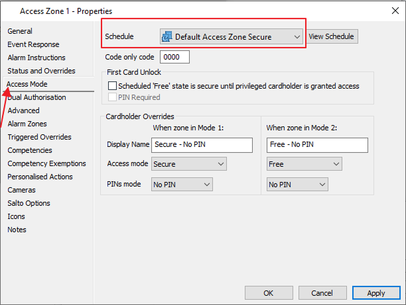Image resolution: width=406 pixels, height=305 pixels.
Task: Click the schedule icon in Schedule dropdown
Action: (168, 37)
